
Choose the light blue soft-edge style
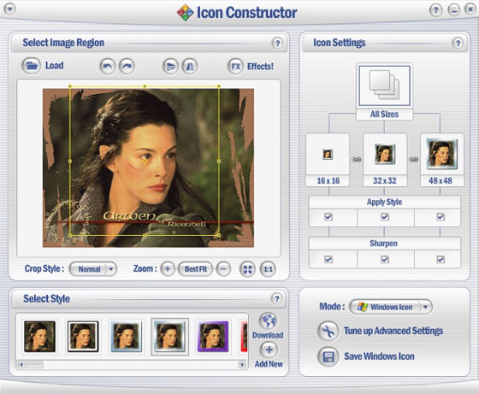[x=127, y=337]
